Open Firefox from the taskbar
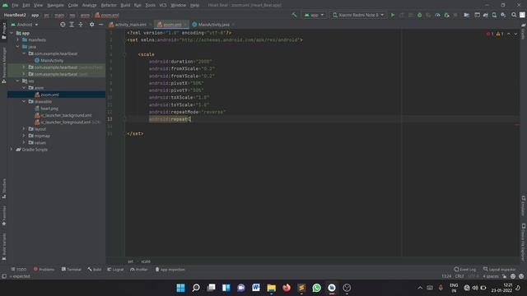This screenshot has height=296, width=527. [287, 288]
